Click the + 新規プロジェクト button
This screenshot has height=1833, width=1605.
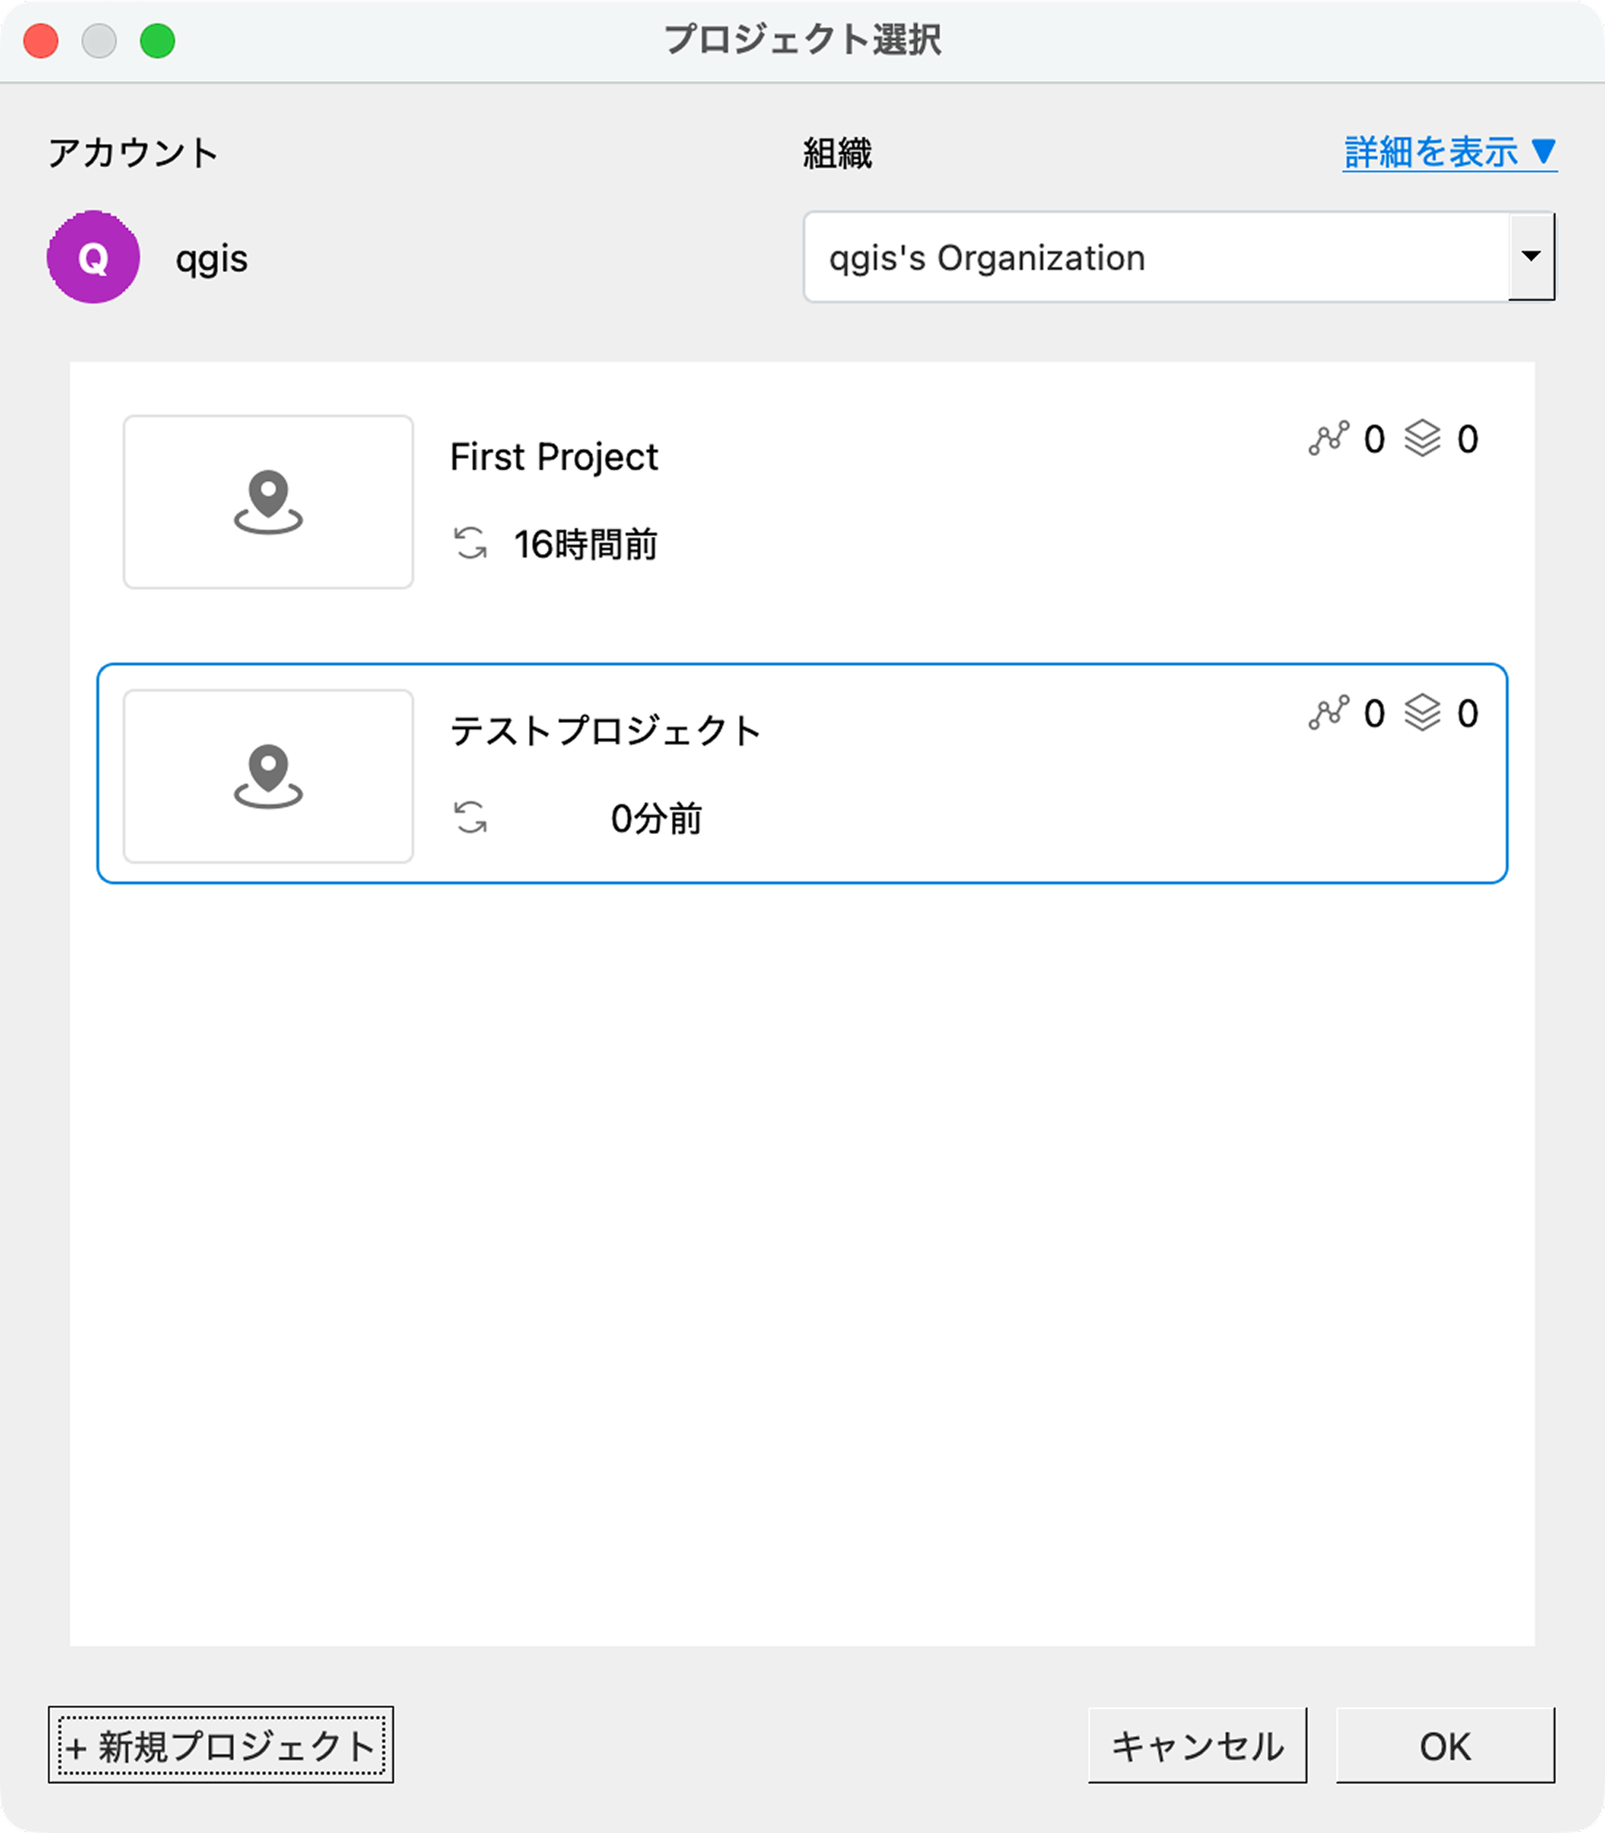[x=221, y=1744]
